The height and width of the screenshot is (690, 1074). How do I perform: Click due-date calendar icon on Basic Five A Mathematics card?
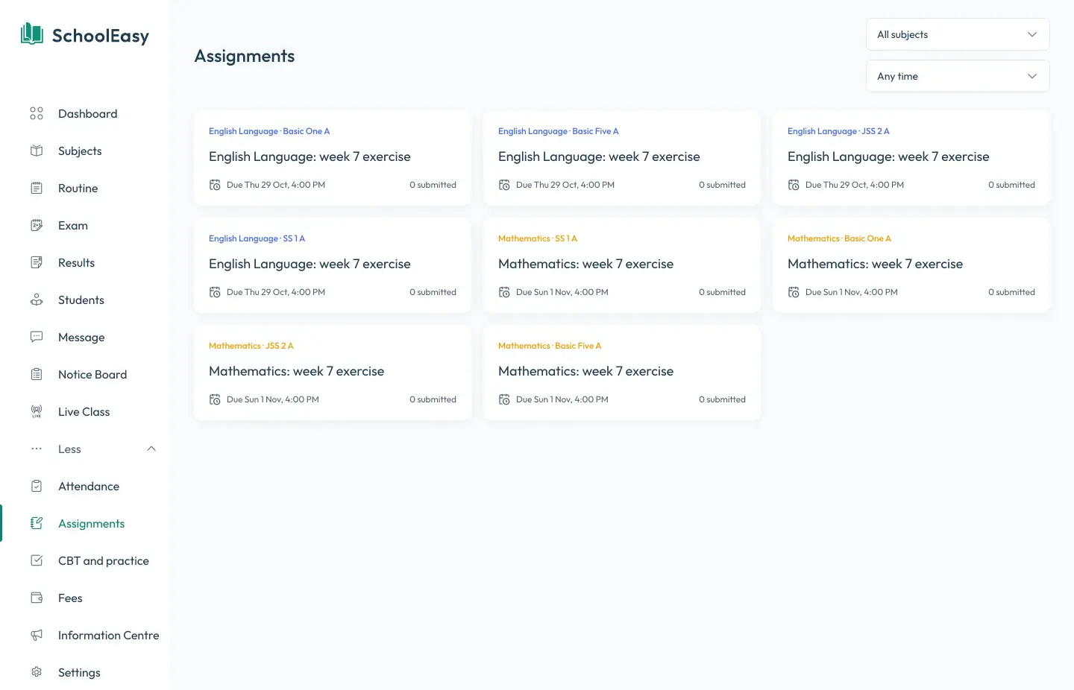pyautogui.click(x=504, y=399)
